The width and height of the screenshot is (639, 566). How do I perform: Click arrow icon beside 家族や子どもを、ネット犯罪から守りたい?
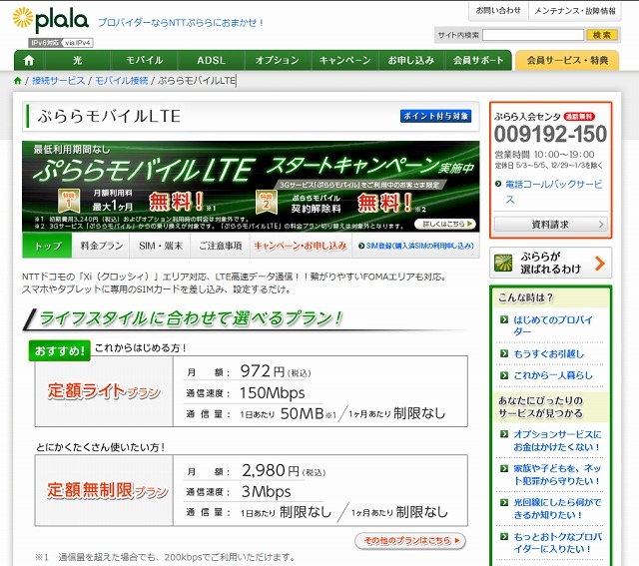504,468
